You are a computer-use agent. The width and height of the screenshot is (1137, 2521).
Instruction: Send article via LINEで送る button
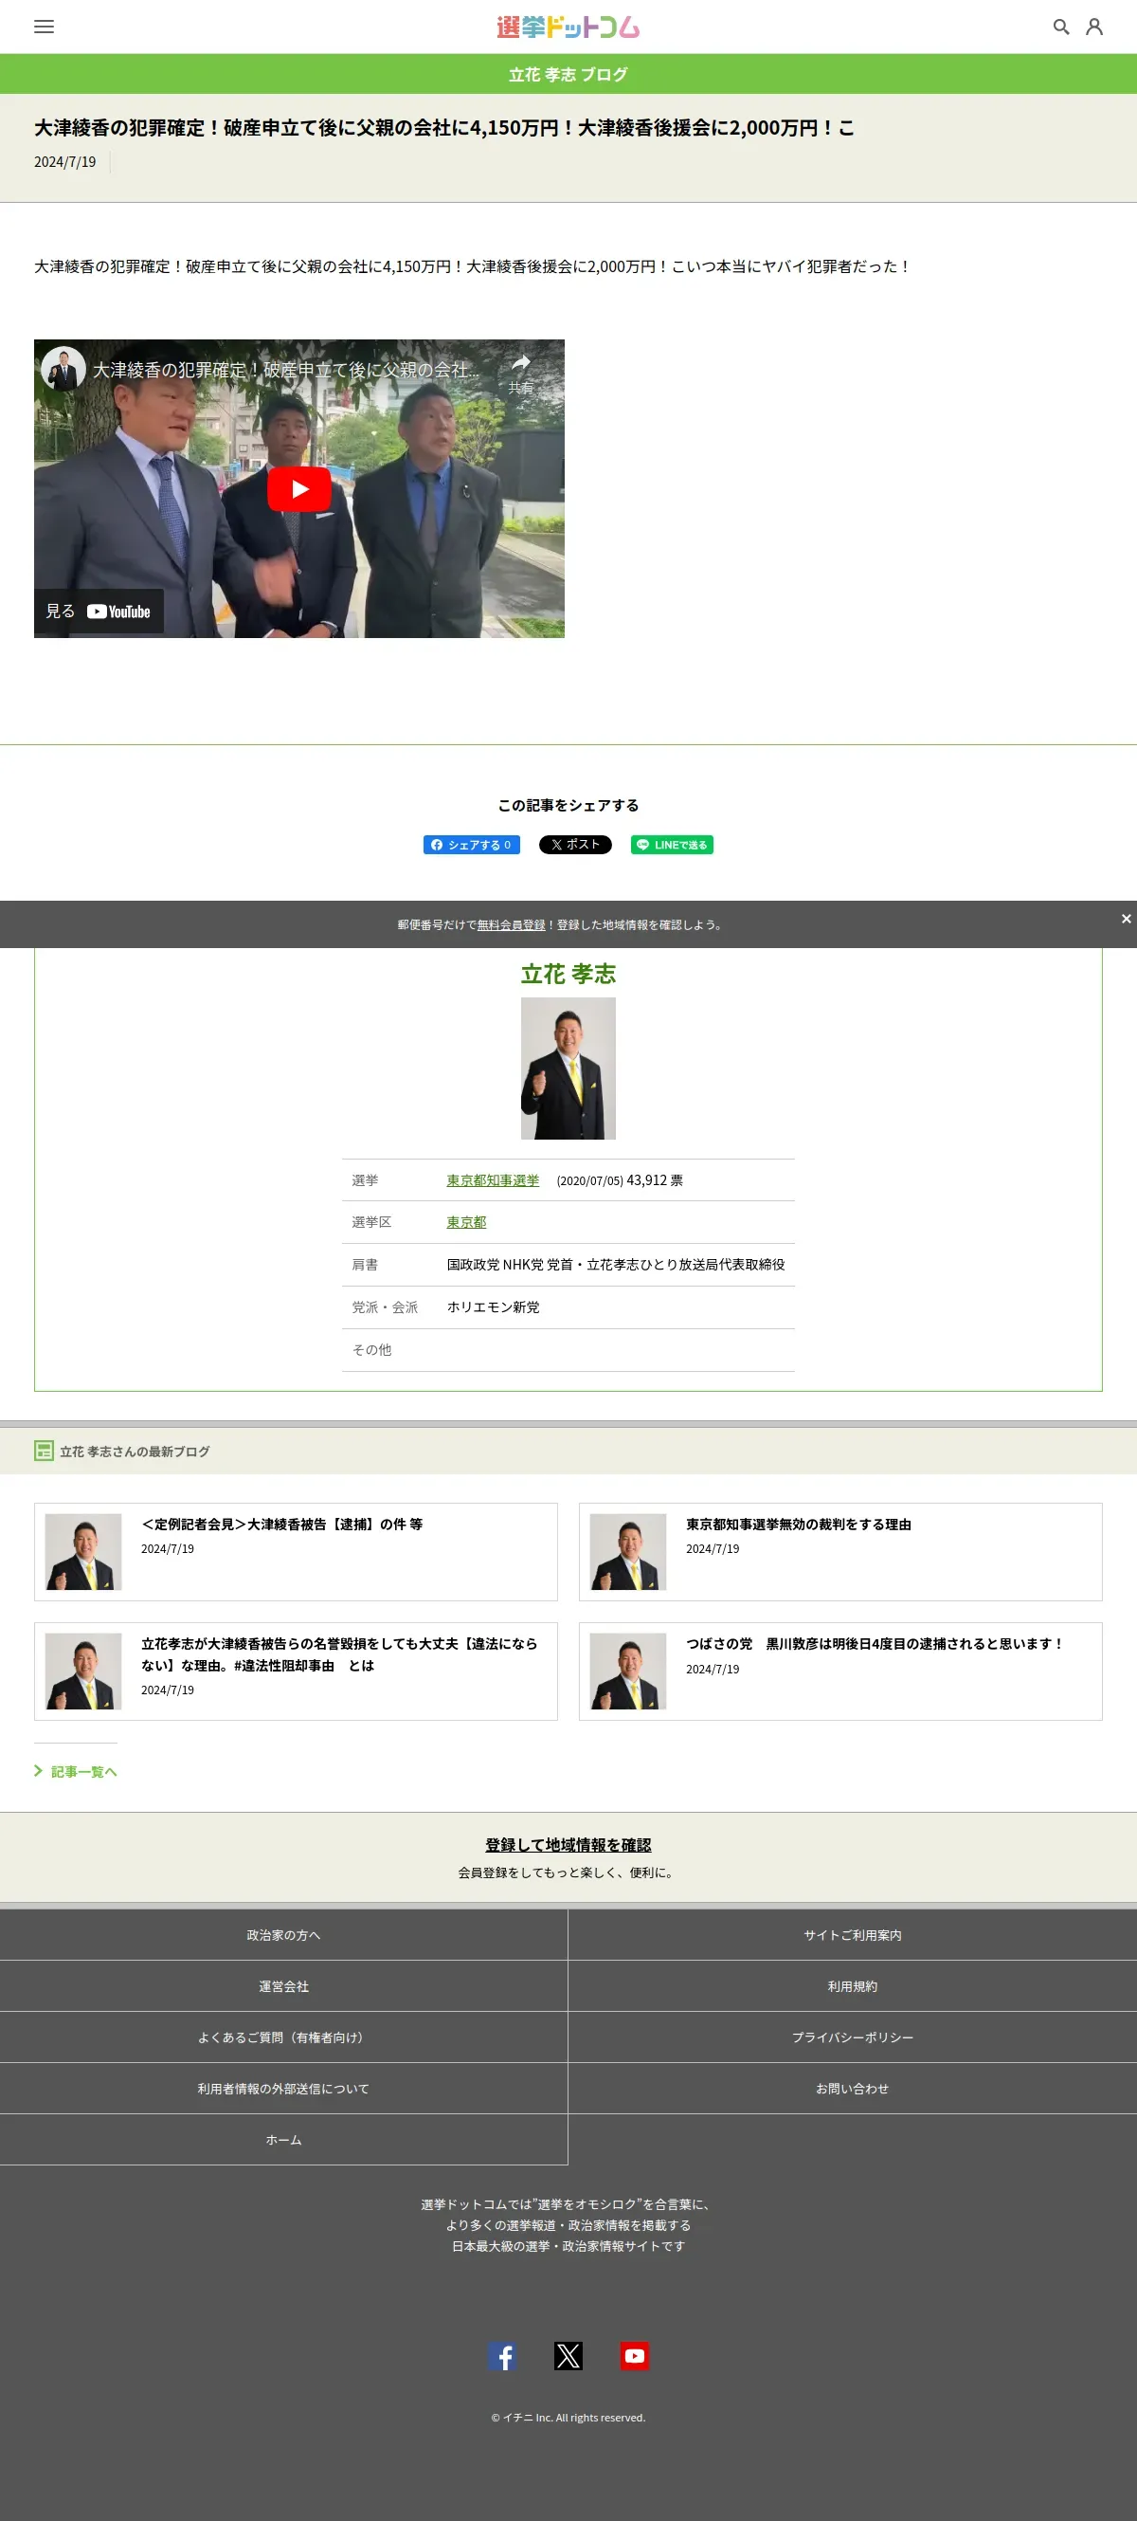(672, 845)
